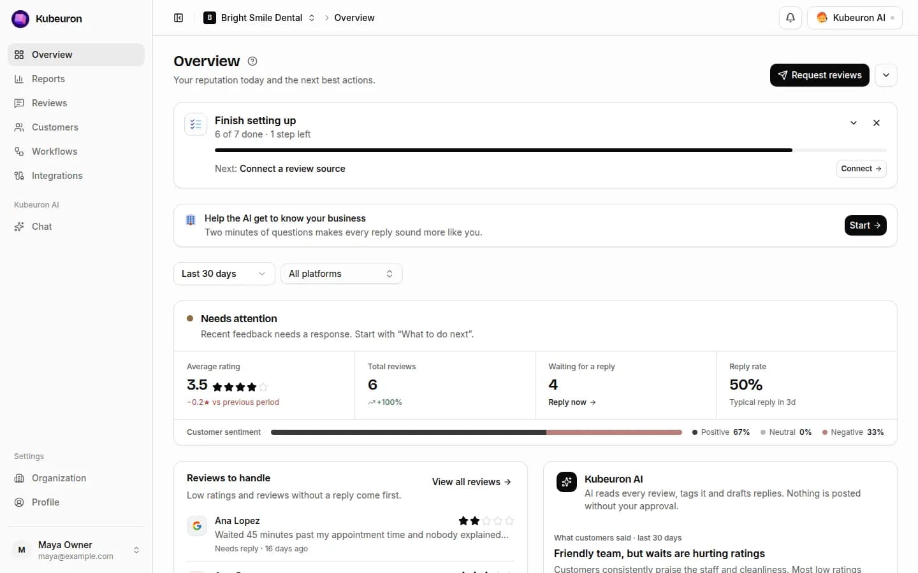Open View all reviews link
The height and width of the screenshot is (573, 918).
tap(472, 482)
